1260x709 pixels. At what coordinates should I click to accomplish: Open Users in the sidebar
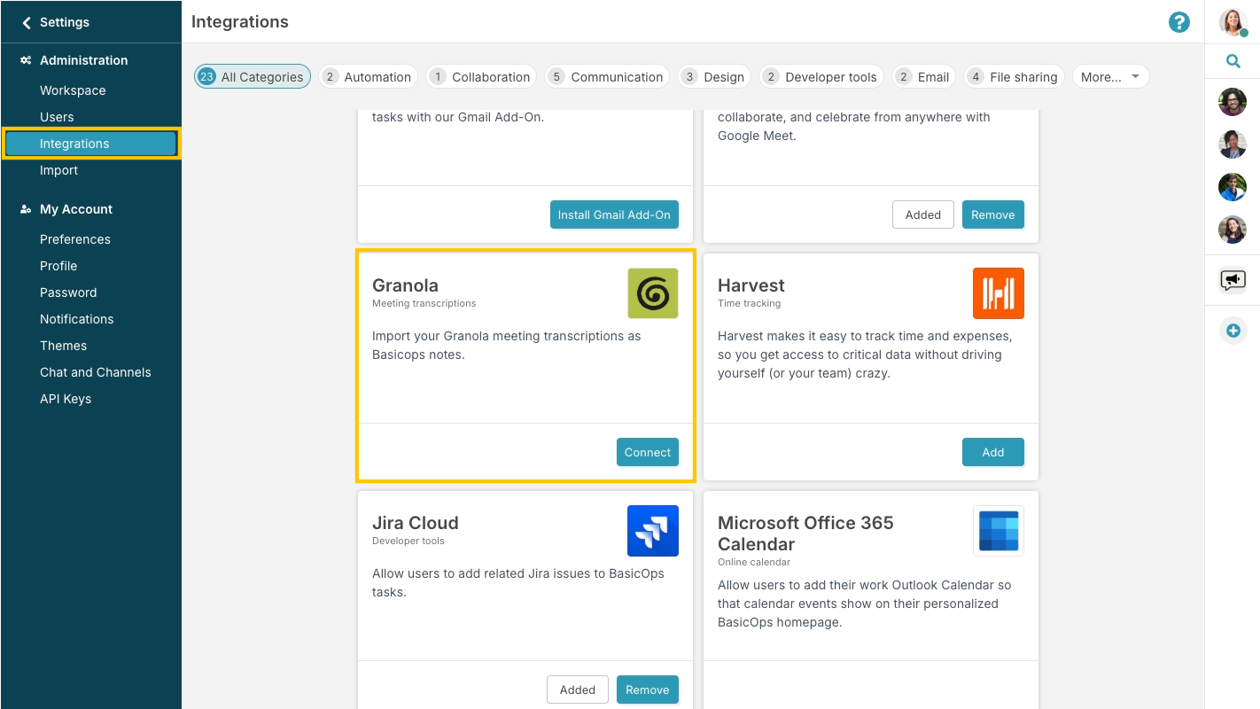click(x=57, y=117)
